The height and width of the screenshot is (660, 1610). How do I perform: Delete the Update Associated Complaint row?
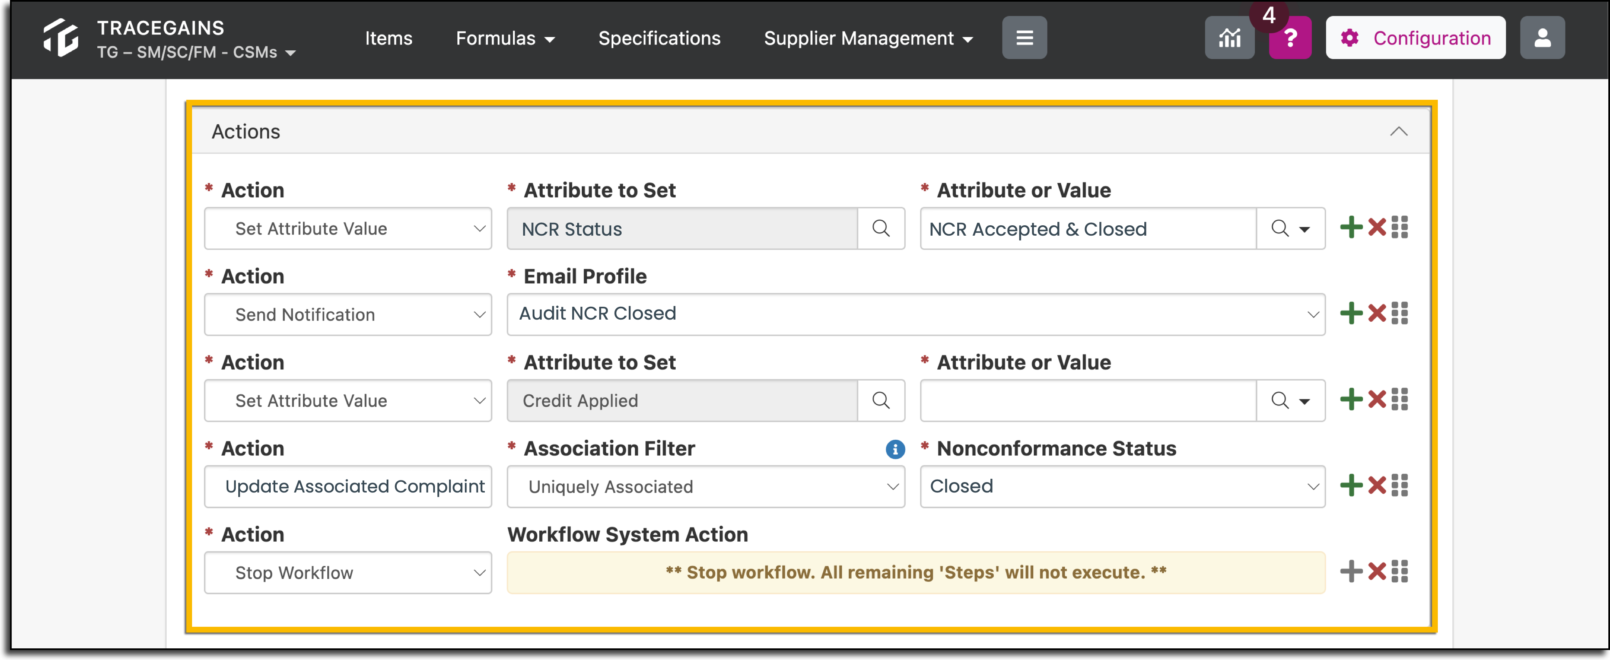[x=1376, y=485]
